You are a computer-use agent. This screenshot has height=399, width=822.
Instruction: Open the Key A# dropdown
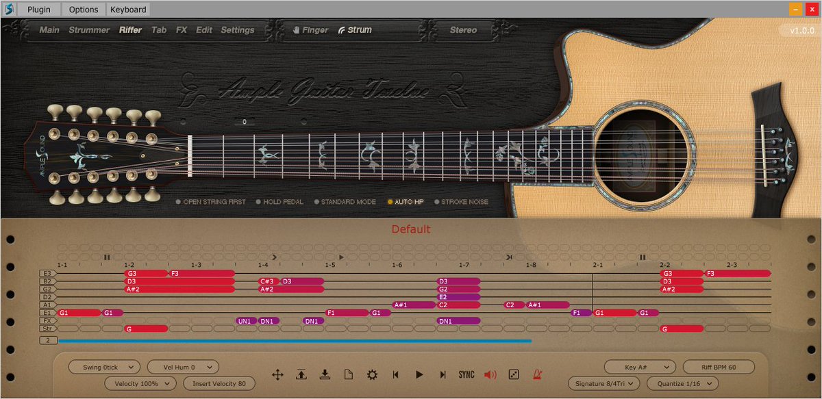pyautogui.click(x=638, y=367)
